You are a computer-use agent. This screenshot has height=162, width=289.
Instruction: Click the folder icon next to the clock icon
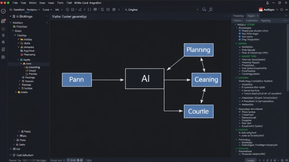point(73,10)
